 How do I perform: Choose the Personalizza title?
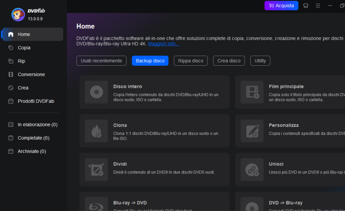(x=283, y=125)
